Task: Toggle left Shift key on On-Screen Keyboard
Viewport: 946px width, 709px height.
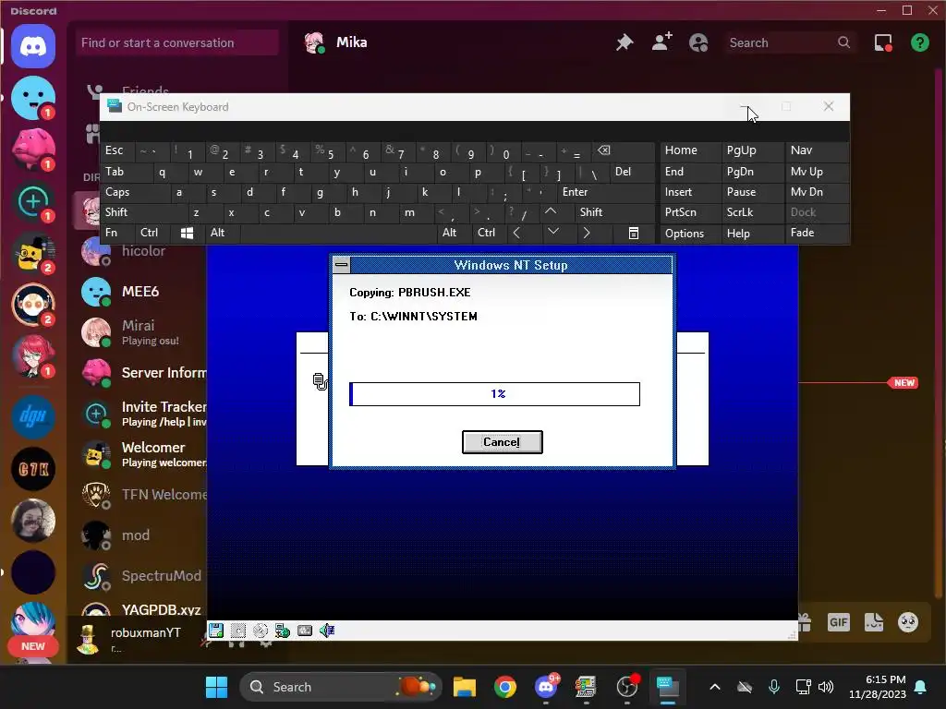Action: point(143,212)
